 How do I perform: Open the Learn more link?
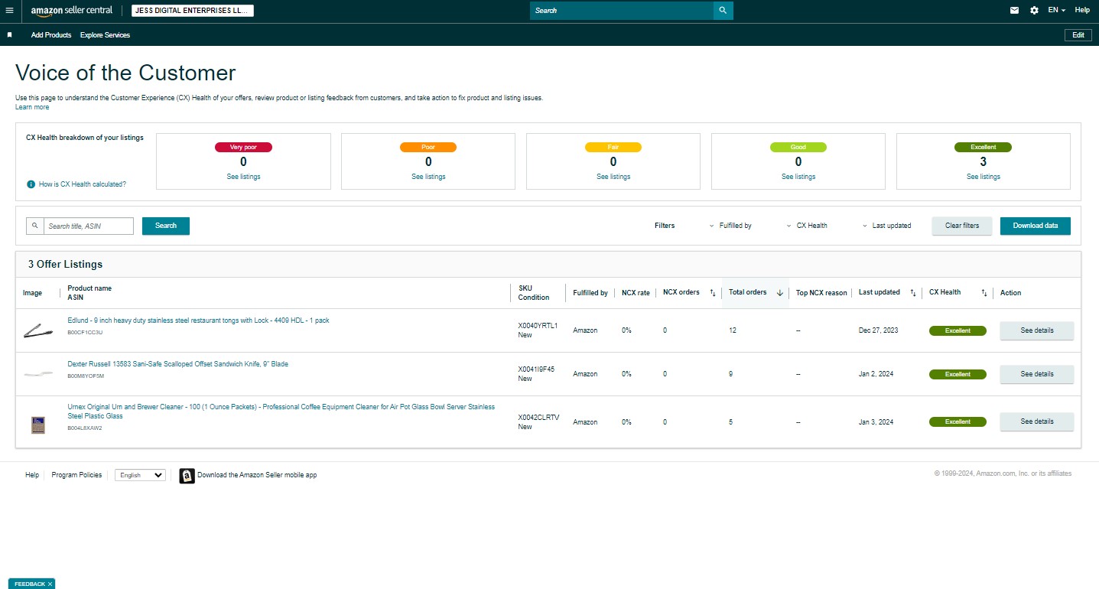32,107
